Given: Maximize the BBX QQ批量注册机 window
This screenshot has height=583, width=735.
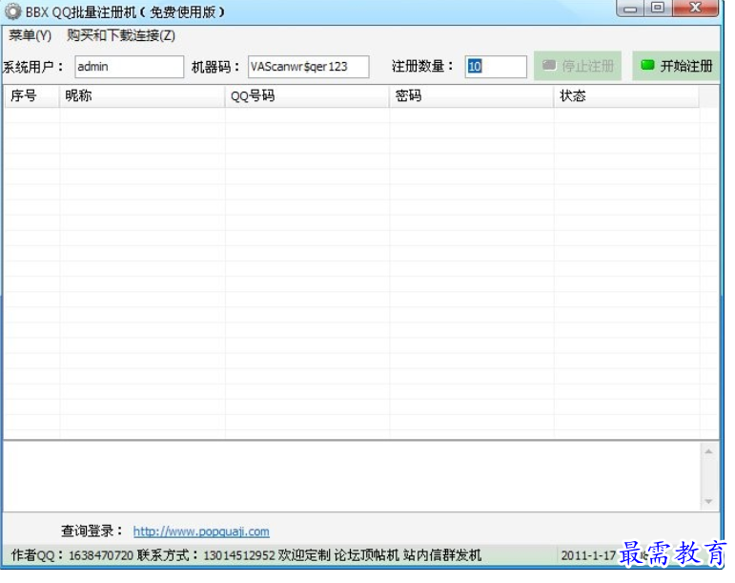Looking at the screenshot, I should (x=658, y=9).
